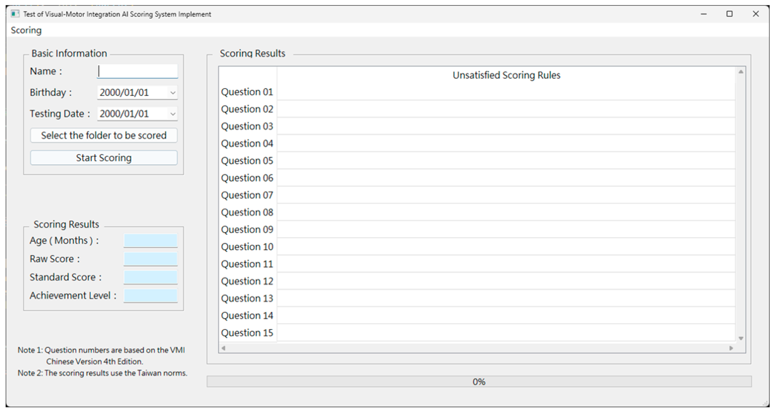Click the Age (Months) result field
Viewport: 777px width, 415px height.
tap(150, 240)
